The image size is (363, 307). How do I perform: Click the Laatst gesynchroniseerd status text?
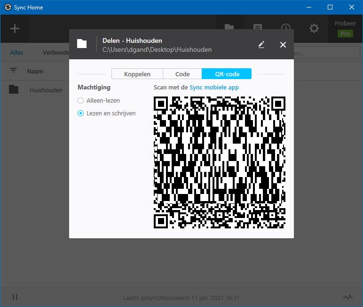[181, 298]
